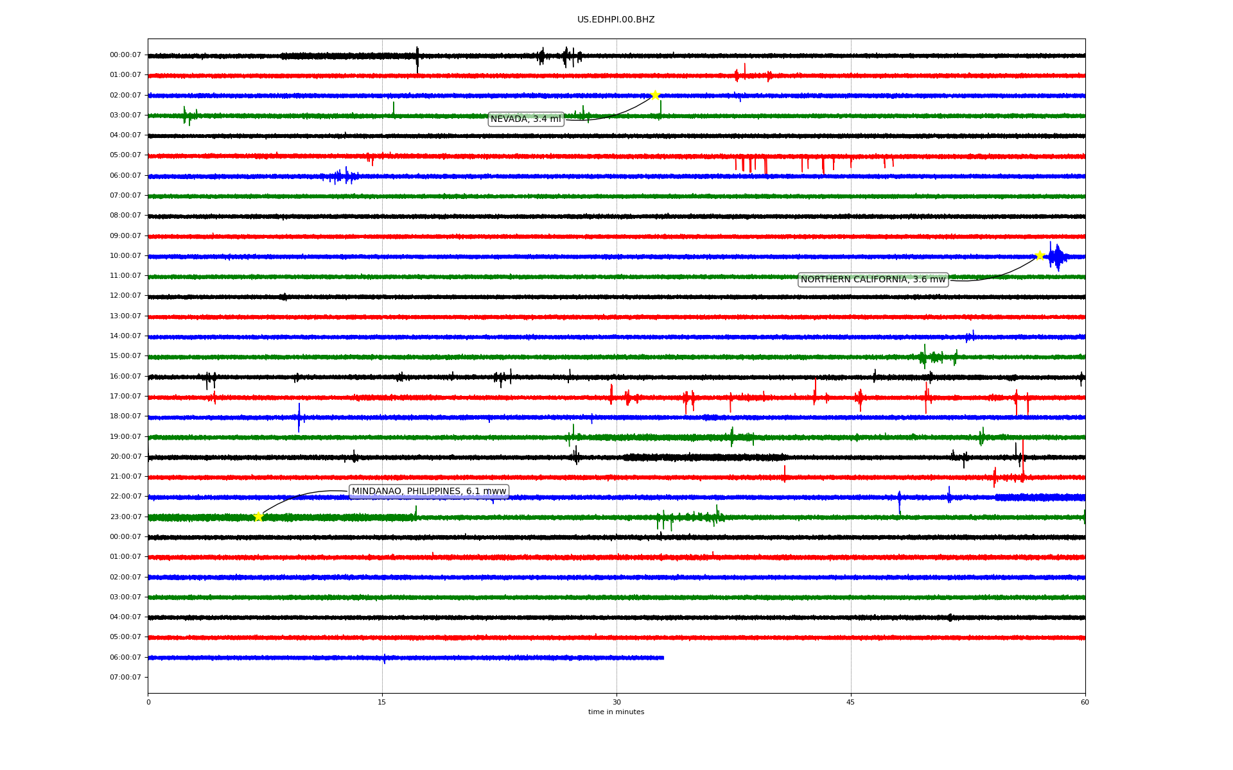Click the 20:00:07 row time label
The width and height of the screenshot is (1233, 770).
click(125, 457)
